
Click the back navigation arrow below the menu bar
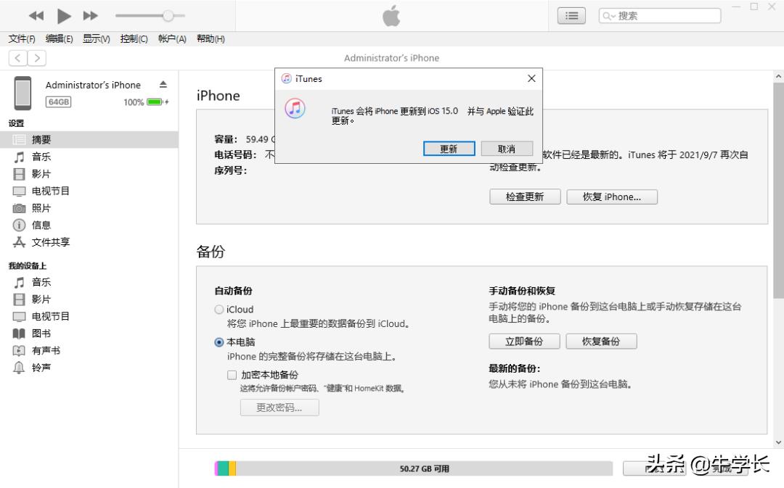pos(17,58)
